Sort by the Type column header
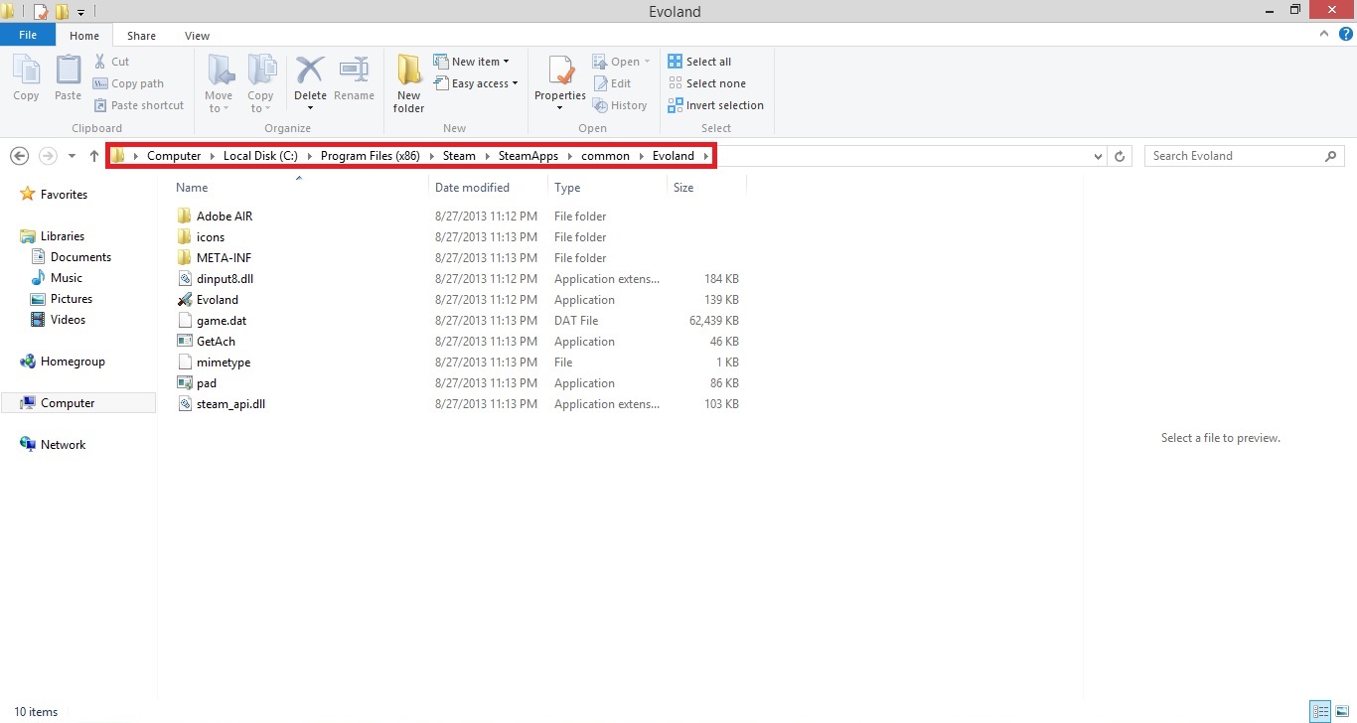Viewport: 1357px width, 723px height. coord(567,188)
